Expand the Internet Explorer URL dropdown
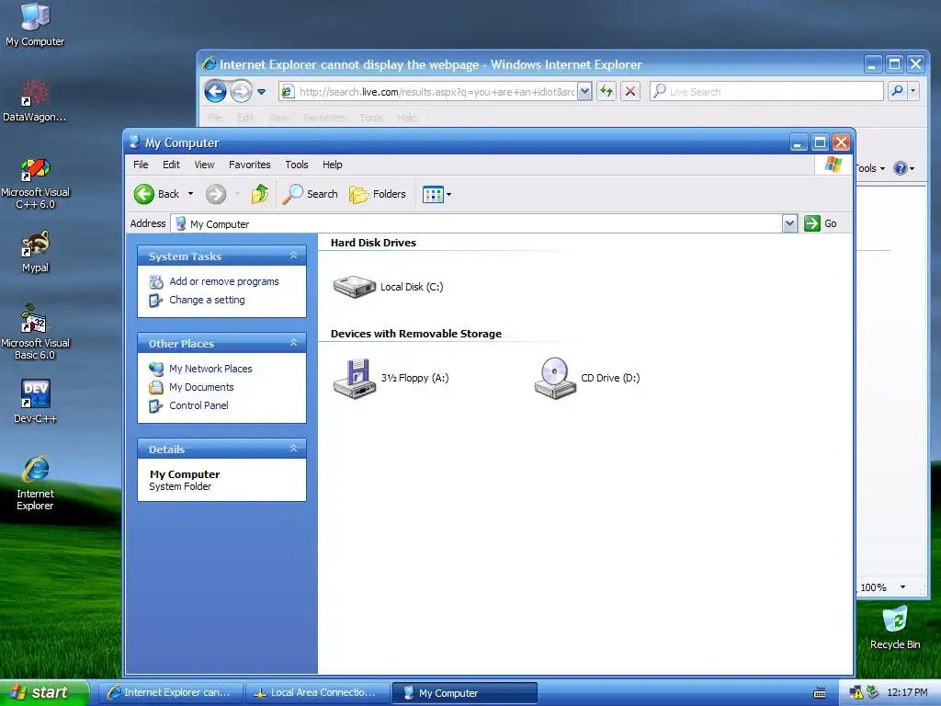The image size is (941, 706). point(584,91)
